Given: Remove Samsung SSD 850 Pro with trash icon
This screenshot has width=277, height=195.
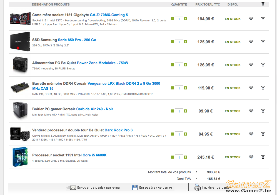Looking at the screenshot, I should pos(263,41).
